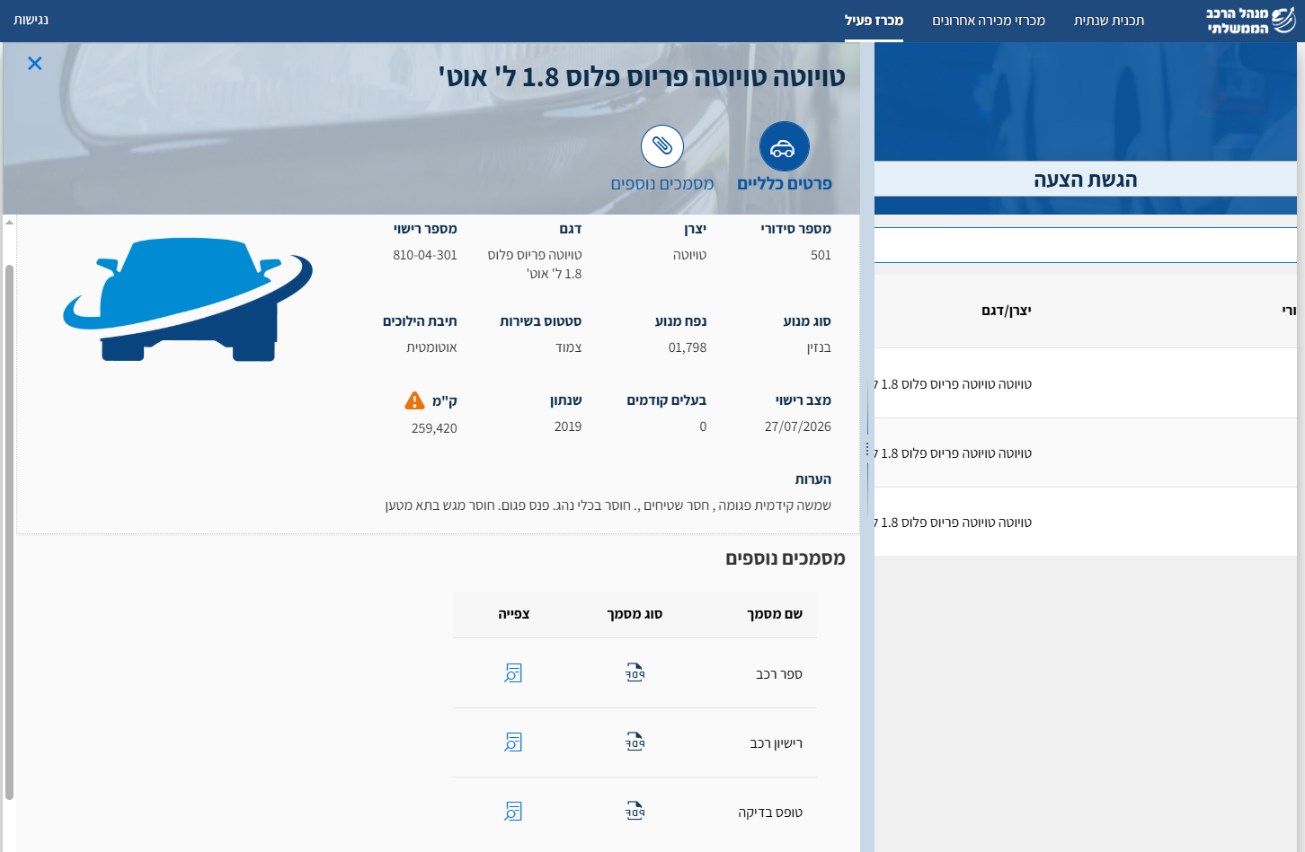Click the הגשת הצעה button
This screenshot has height=852, width=1305.
point(1085,180)
